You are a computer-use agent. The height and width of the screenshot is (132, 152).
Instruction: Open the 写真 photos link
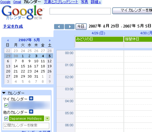[x=84, y=2]
